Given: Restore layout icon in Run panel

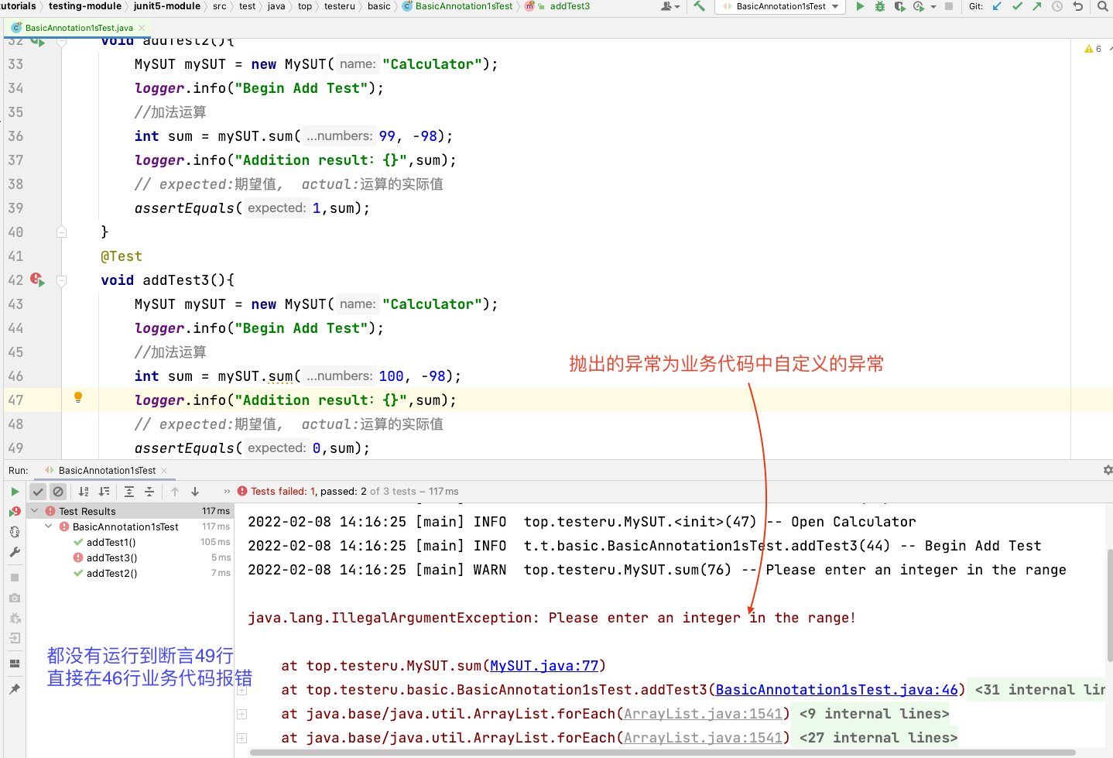Looking at the screenshot, I should coord(15,664).
